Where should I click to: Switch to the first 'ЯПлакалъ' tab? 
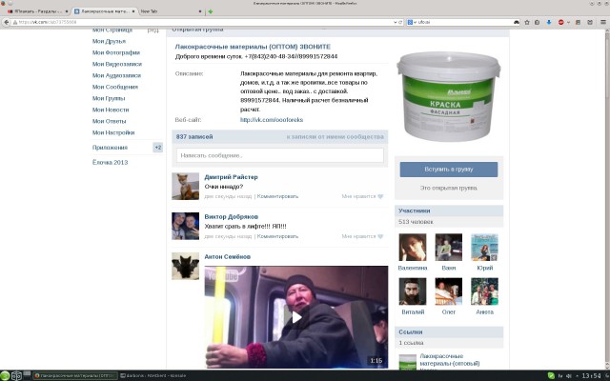pyautogui.click(x=38, y=11)
